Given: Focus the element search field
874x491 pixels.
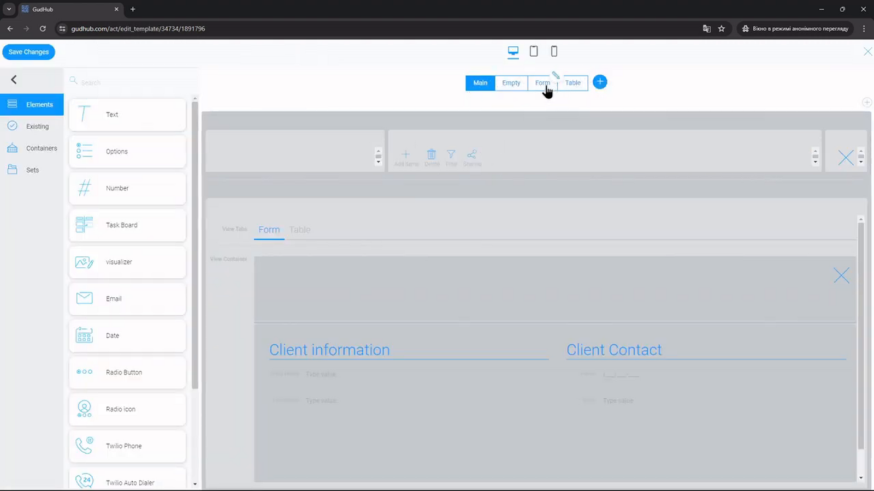Looking at the screenshot, I should pyautogui.click(x=131, y=82).
